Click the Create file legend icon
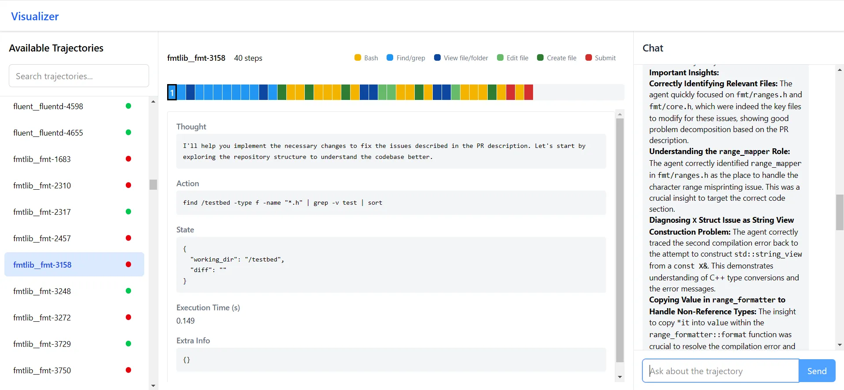This screenshot has height=390, width=844. 540,58
